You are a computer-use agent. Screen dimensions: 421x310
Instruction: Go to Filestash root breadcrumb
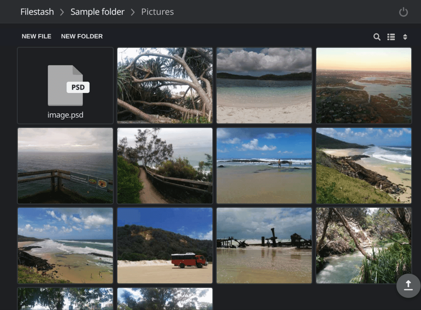point(37,12)
